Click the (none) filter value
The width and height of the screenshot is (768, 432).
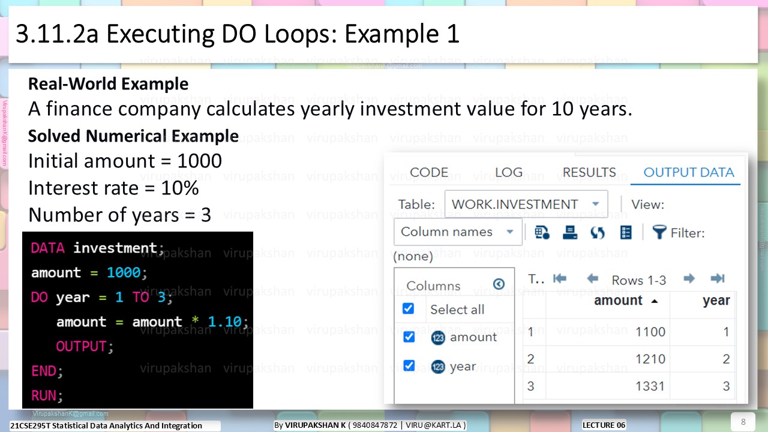click(413, 256)
